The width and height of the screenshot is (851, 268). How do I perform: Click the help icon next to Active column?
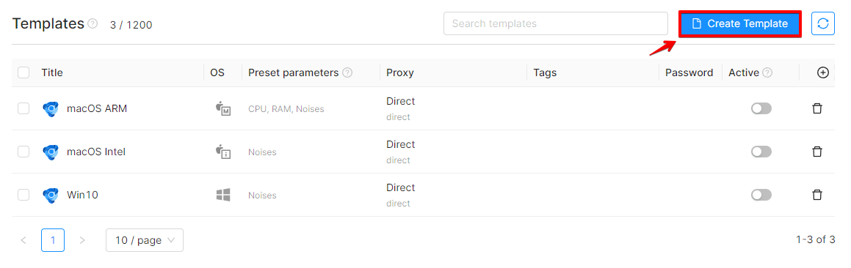coord(767,72)
